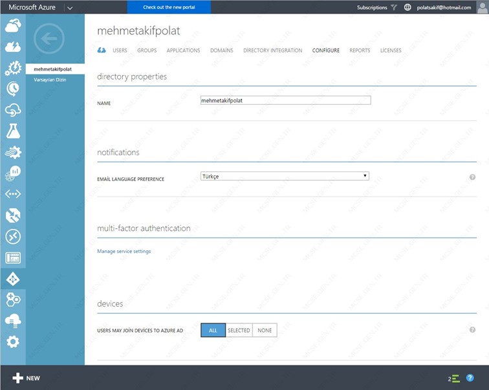Open Settings gear at sidebar bottom
This screenshot has width=489, height=390.
click(x=13, y=341)
